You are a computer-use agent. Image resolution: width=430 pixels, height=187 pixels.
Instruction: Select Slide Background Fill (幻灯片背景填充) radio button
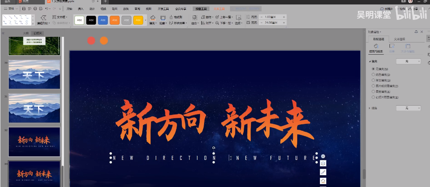(373, 97)
